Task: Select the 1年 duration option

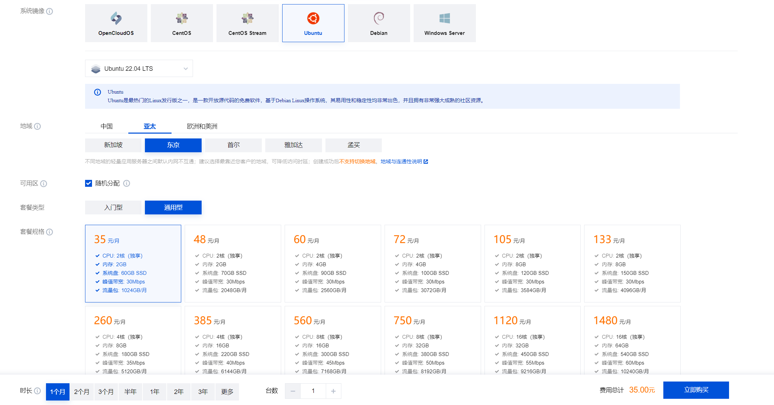Action: pyautogui.click(x=155, y=392)
